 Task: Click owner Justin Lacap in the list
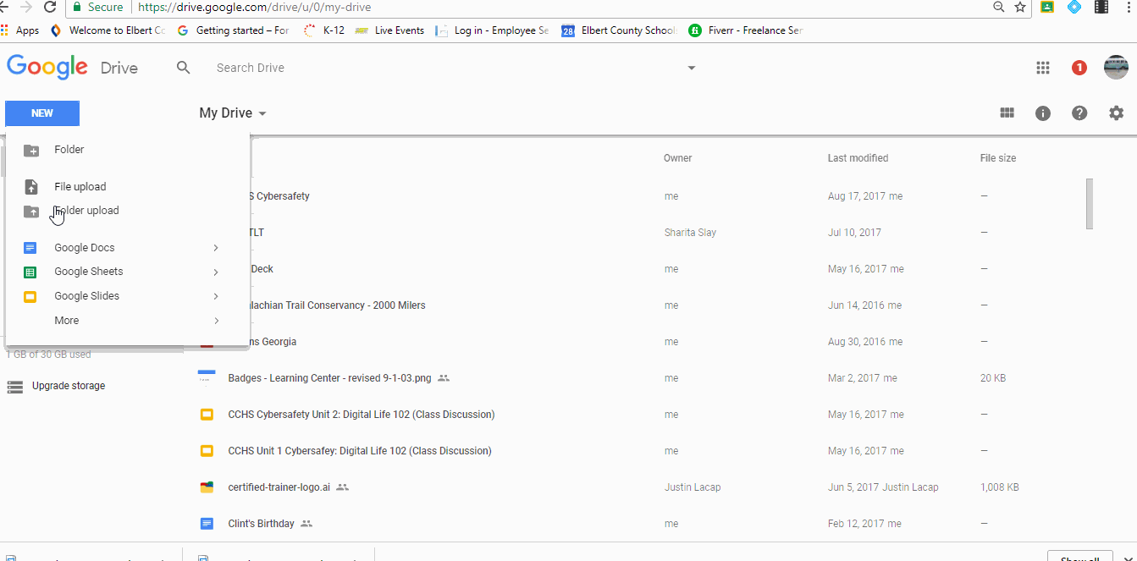click(693, 487)
